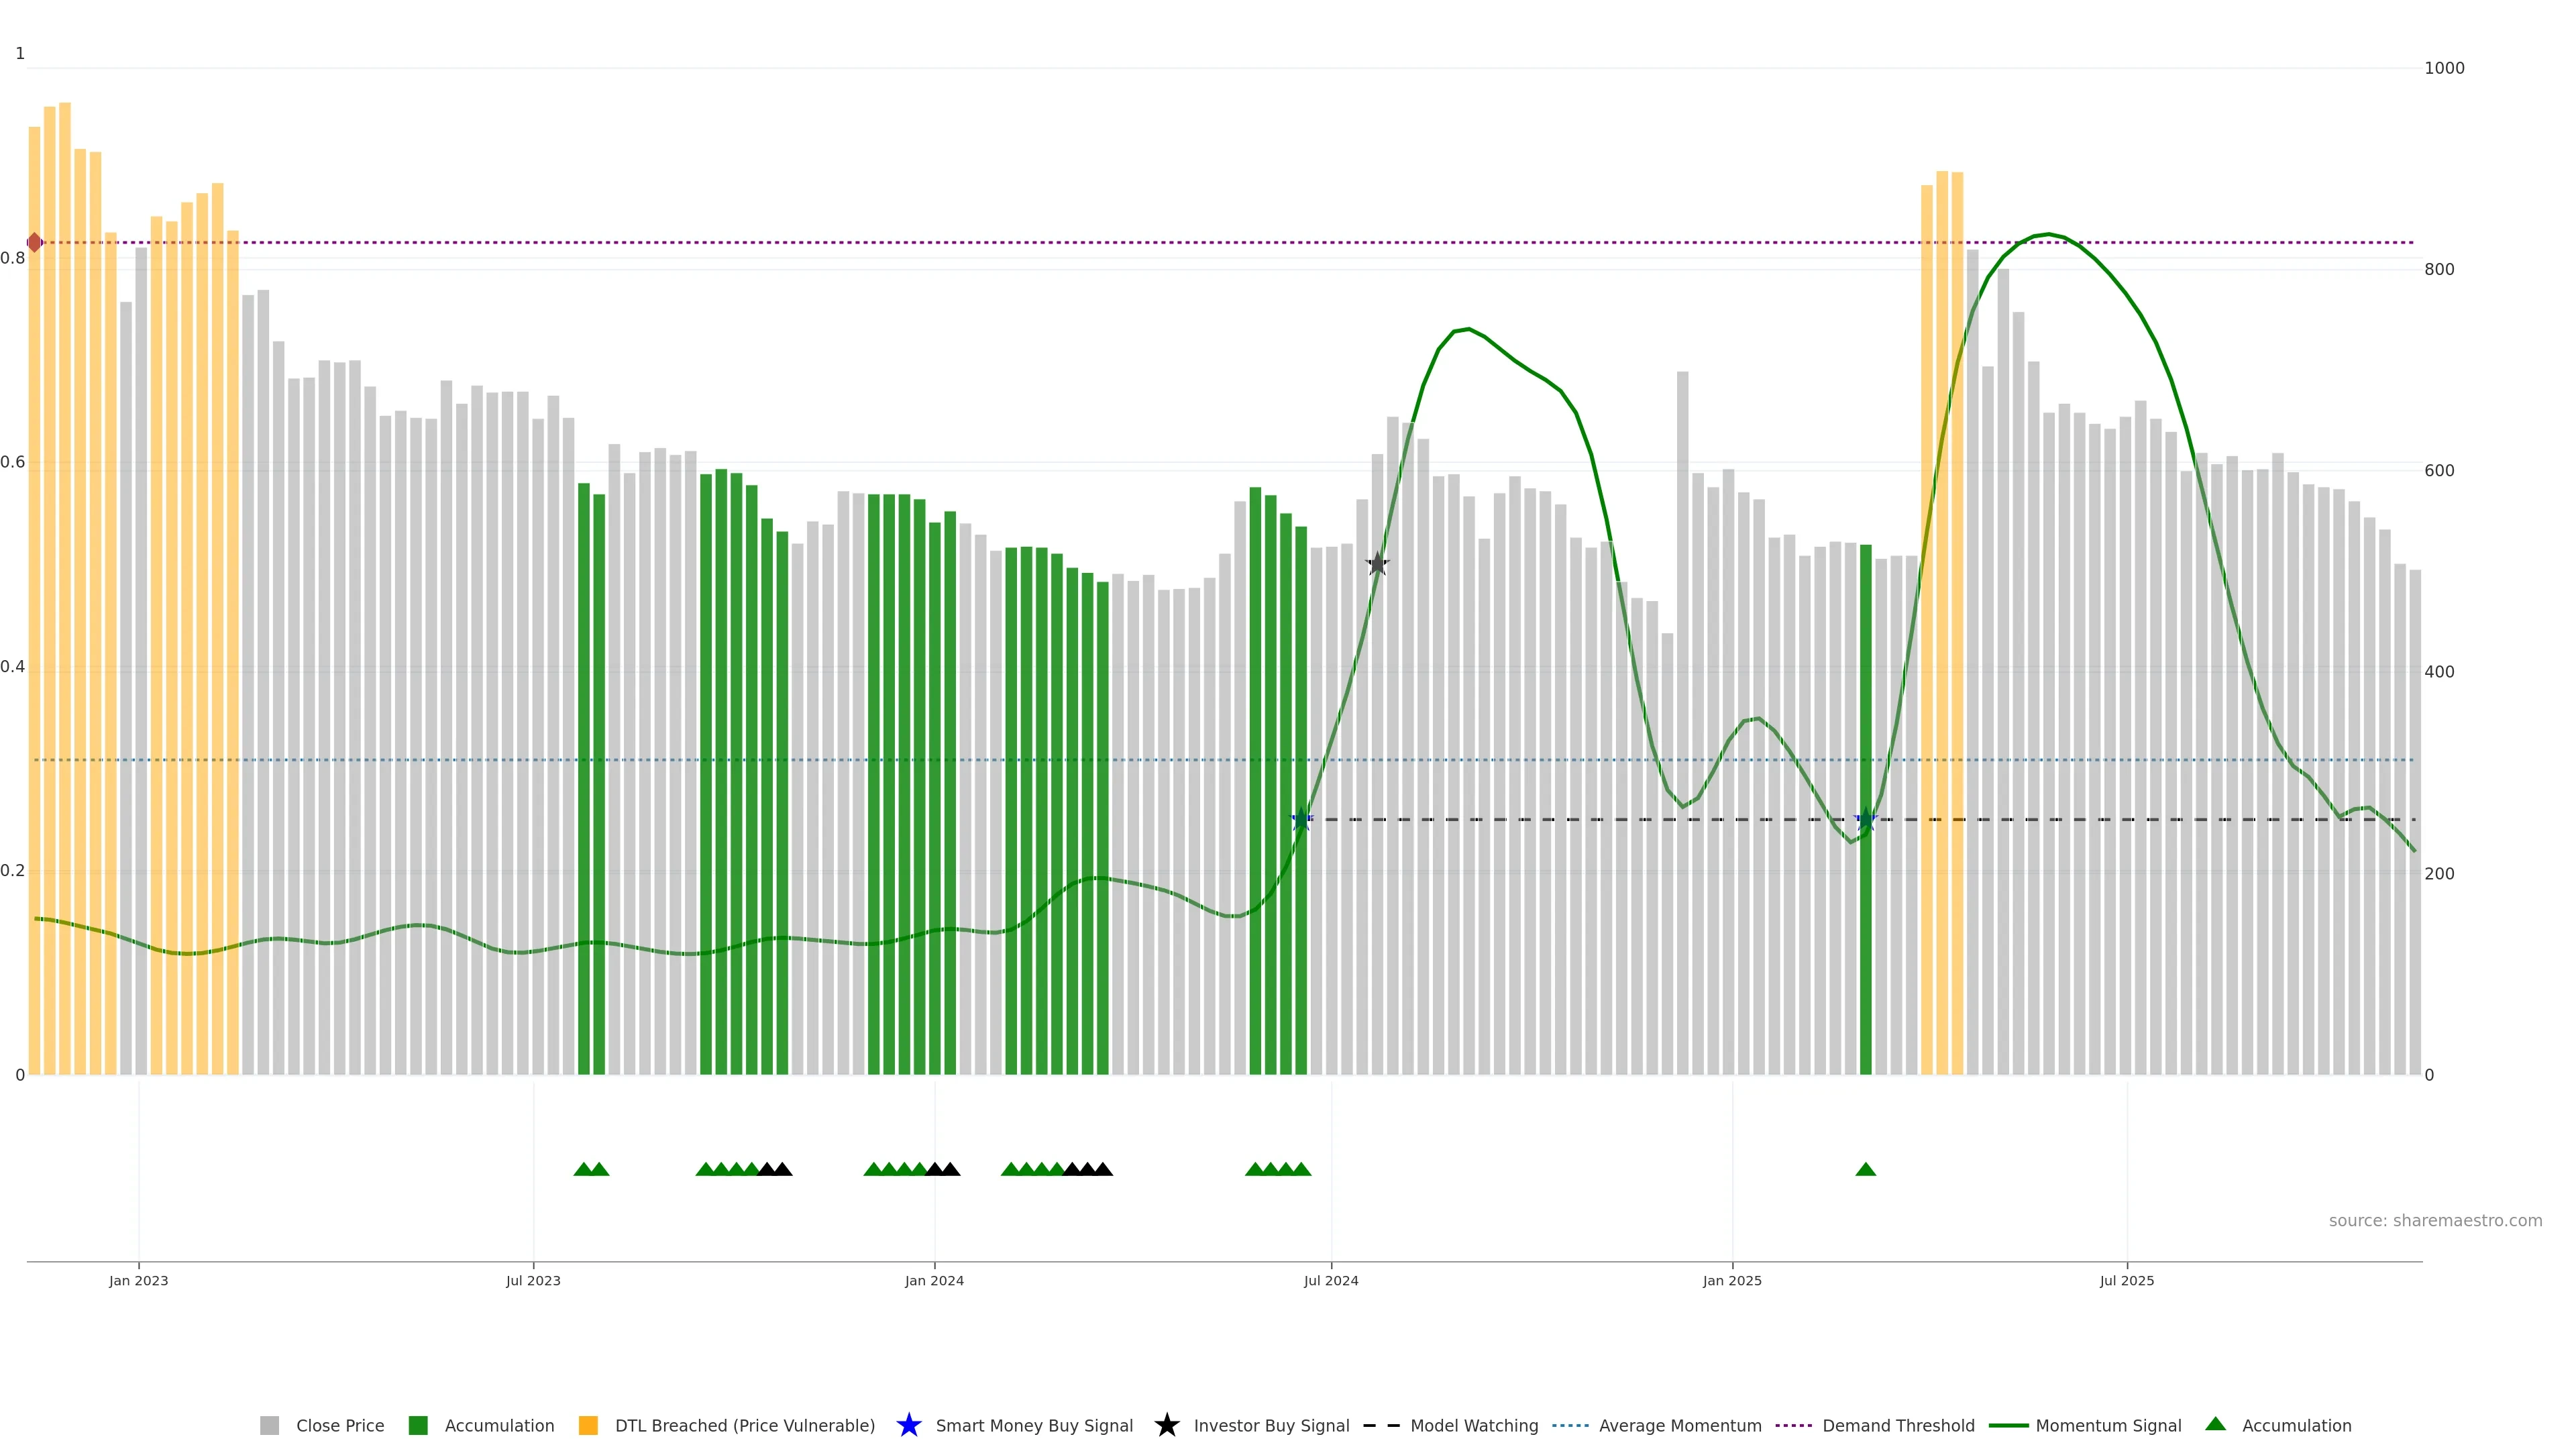The image size is (2576, 1449).
Task: Click the green Accumulation triangle legend icon
Action: click(x=2215, y=1424)
